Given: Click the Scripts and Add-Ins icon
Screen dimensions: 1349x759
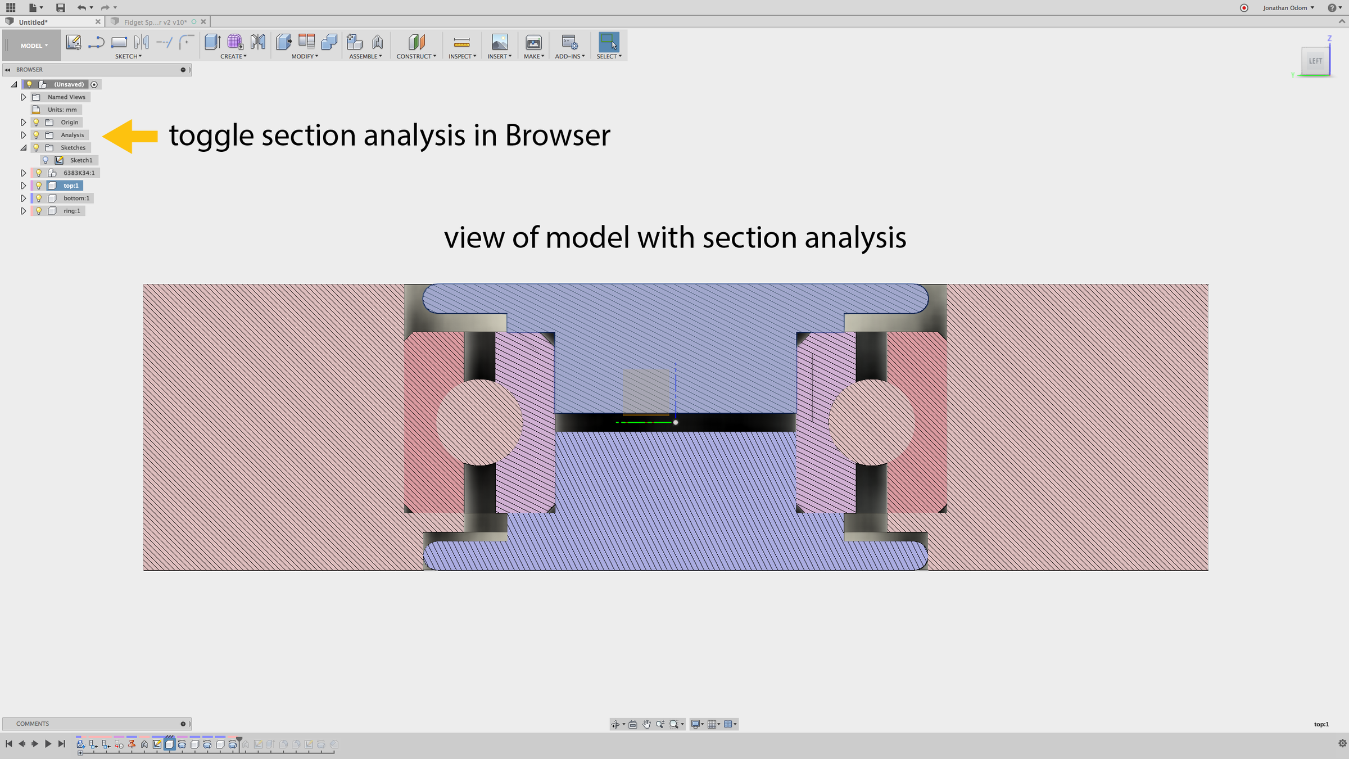Looking at the screenshot, I should [569, 42].
